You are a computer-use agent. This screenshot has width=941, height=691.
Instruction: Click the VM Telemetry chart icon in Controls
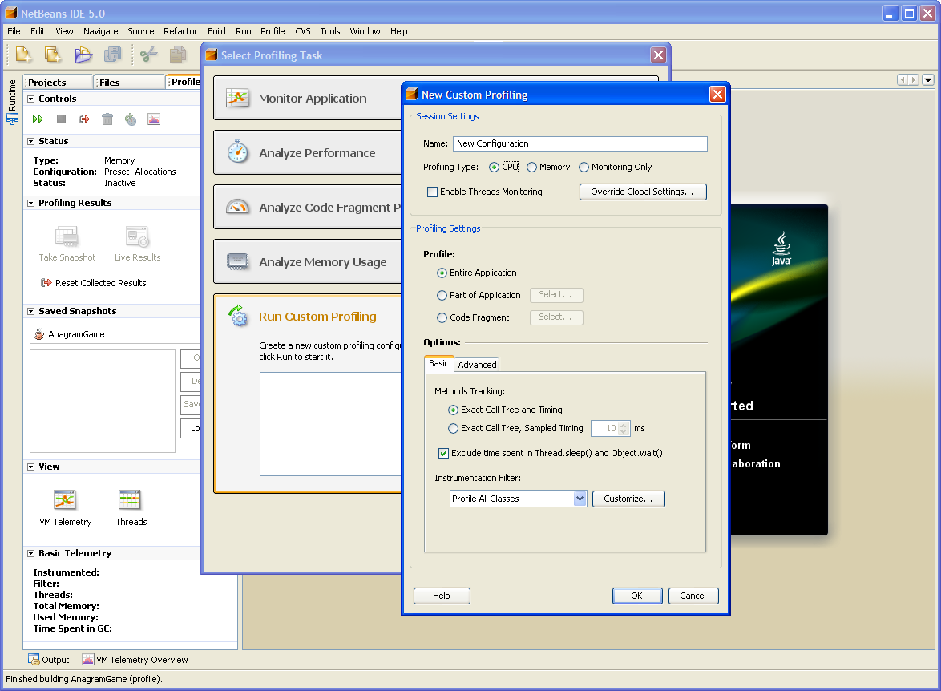[154, 119]
